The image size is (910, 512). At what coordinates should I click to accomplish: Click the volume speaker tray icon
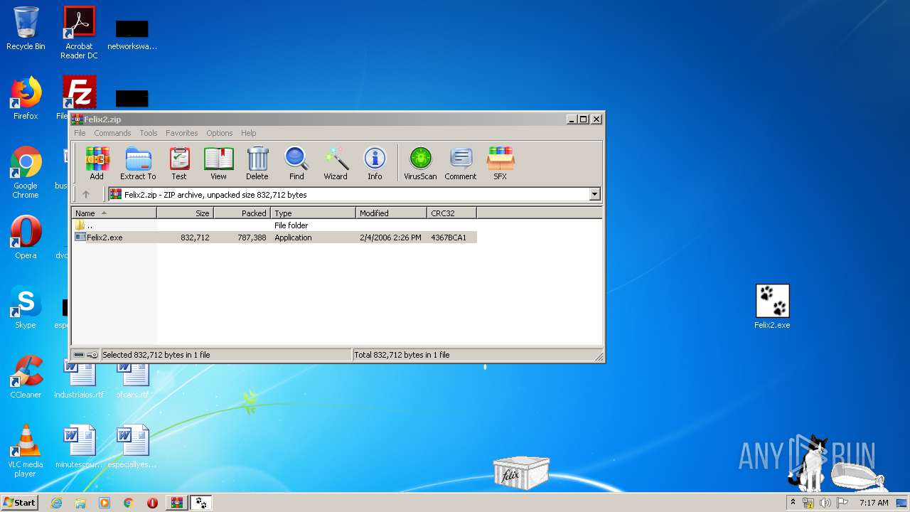(x=825, y=503)
